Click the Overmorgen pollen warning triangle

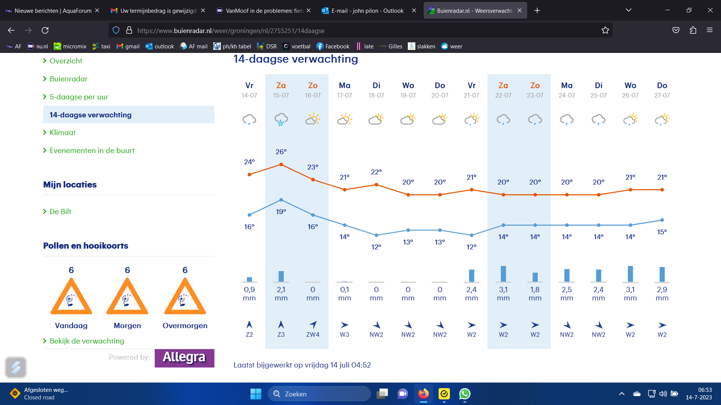pos(185,296)
